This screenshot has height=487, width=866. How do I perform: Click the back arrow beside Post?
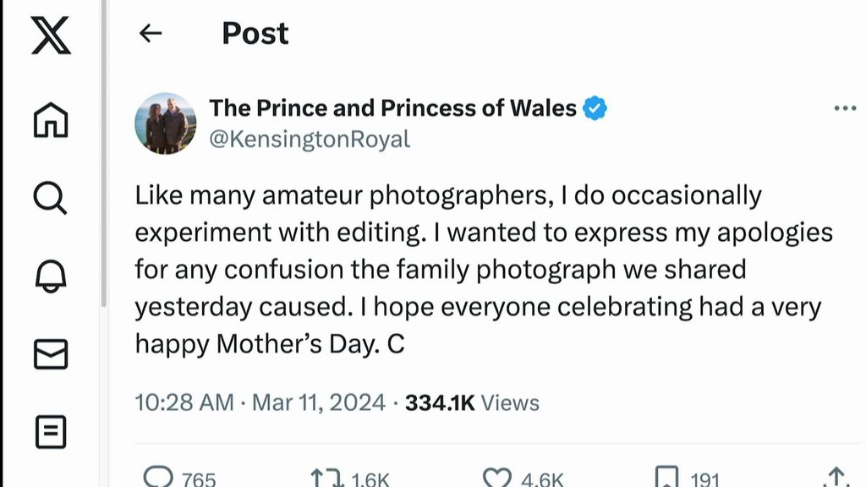click(151, 34)
